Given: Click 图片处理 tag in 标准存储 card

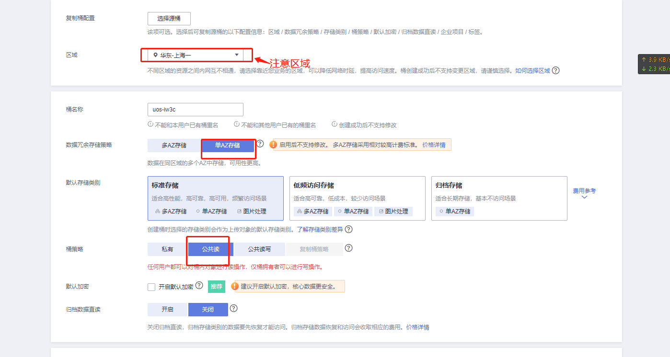Looking at the screenshot, I should [252, 211].
